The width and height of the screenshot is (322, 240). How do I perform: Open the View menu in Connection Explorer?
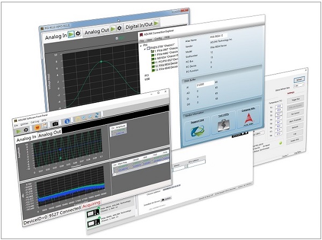[150, 40]
